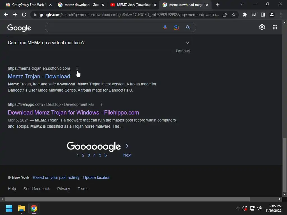Click next-page arrow beside Goooooogle
This screenshot has width=287, height=215.
click(x=127, y=146)
